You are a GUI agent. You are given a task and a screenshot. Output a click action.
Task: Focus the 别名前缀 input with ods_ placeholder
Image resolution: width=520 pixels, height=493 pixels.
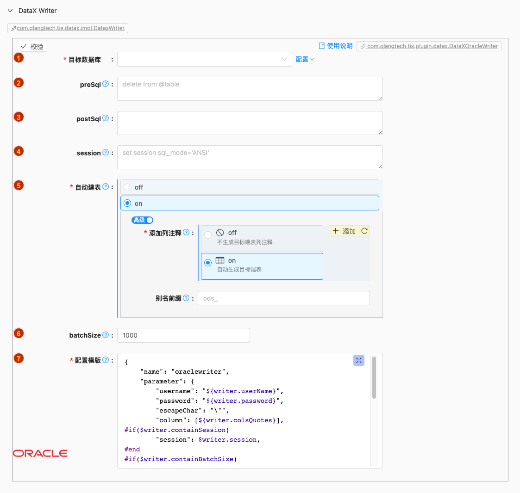[x=283, y=298]
